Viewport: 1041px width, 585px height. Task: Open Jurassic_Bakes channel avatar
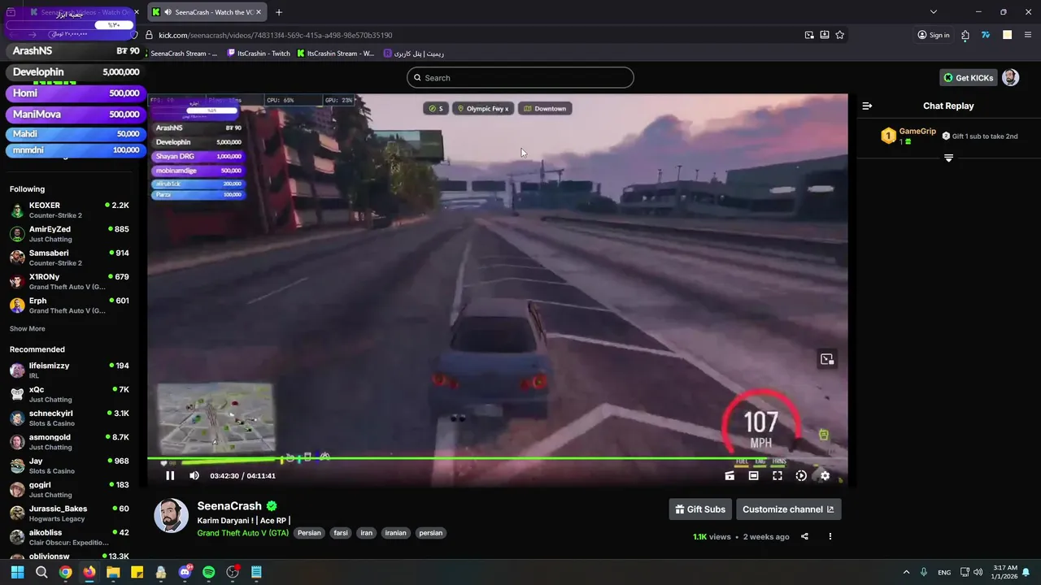coord(17,513)
